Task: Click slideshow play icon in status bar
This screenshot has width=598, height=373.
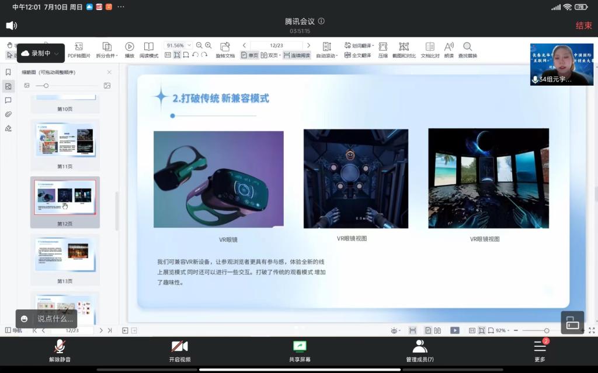Action: [455, 330]
